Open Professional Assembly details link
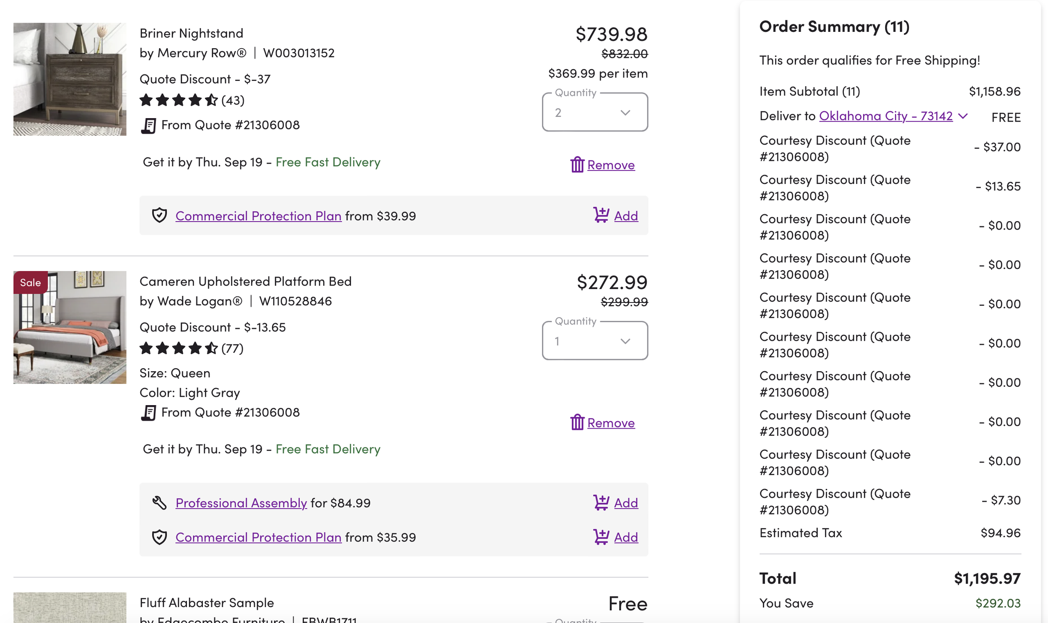1048x623 pixels. 241,502
